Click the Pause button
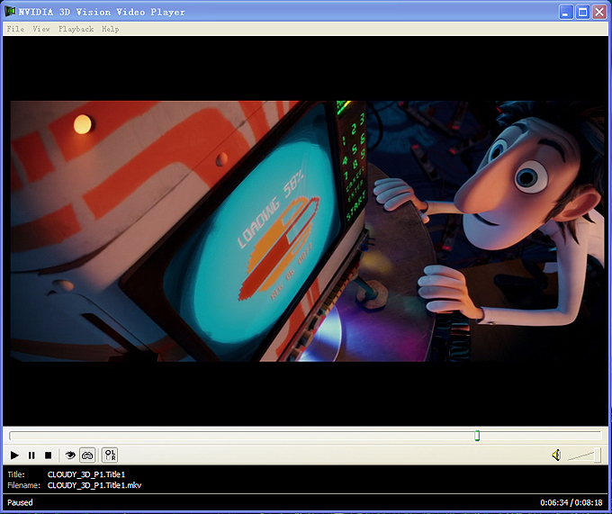This screenshot has height=514, width=612. [x=31, y=455]
